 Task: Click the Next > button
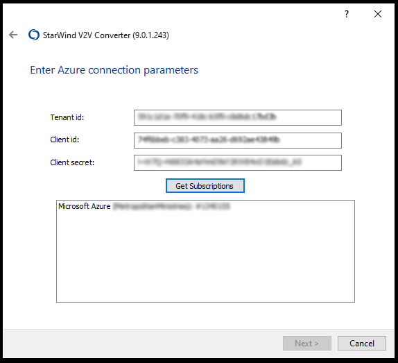[x=307, y=344]
